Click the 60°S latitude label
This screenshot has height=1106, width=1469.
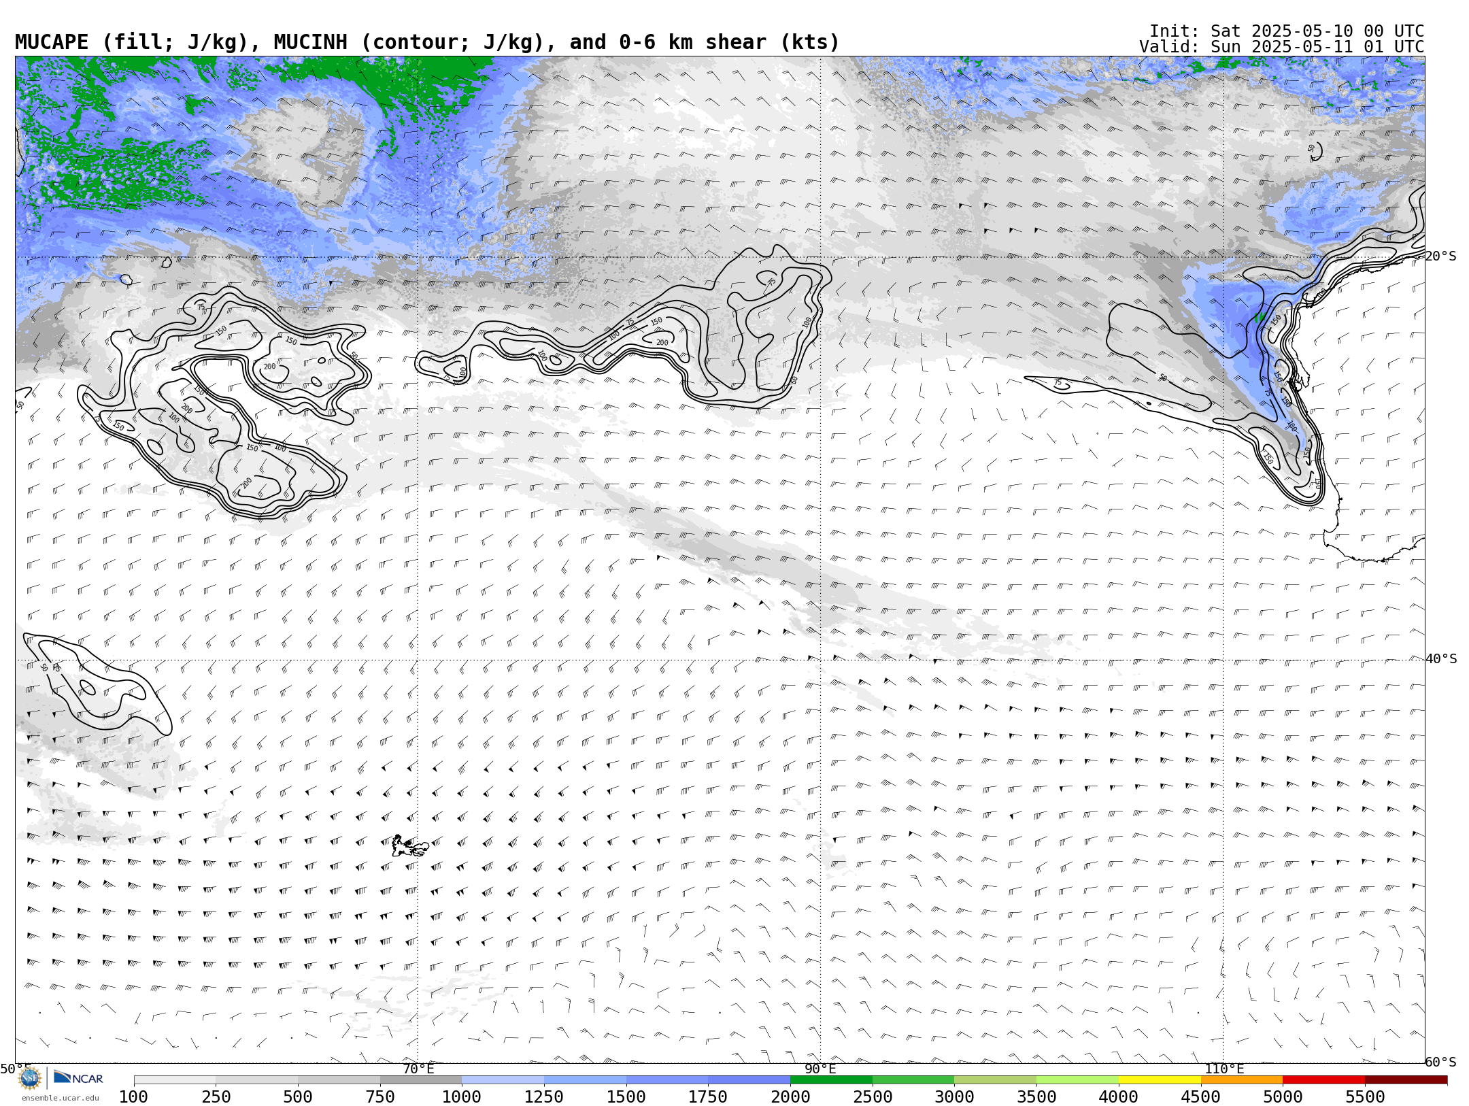coord(1441,1062)
